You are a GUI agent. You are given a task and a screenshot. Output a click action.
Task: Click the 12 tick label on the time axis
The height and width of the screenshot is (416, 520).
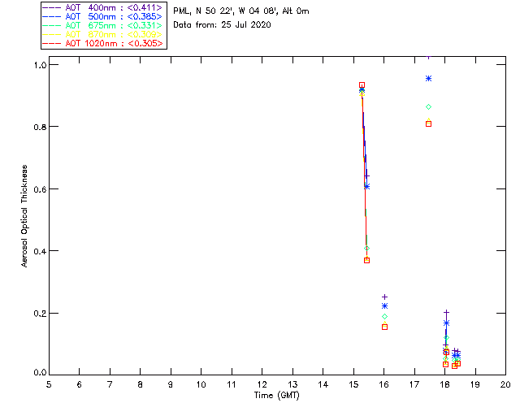coord(262,384)
